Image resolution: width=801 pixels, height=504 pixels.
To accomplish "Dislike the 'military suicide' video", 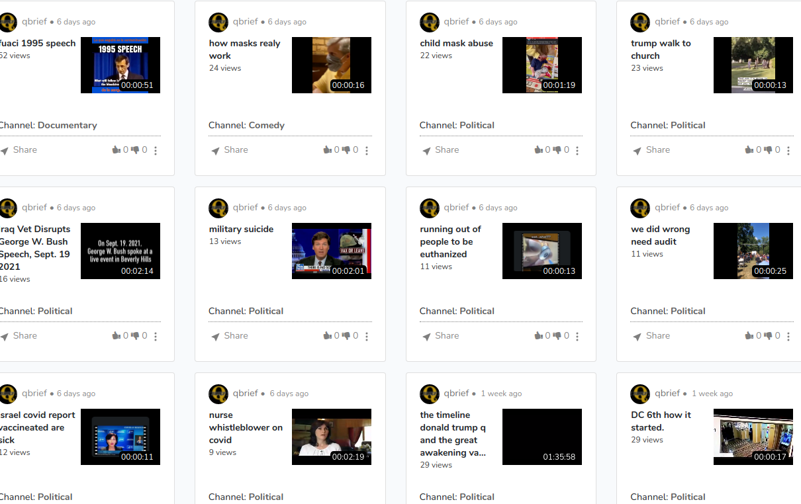I will [x=346, y=336].
